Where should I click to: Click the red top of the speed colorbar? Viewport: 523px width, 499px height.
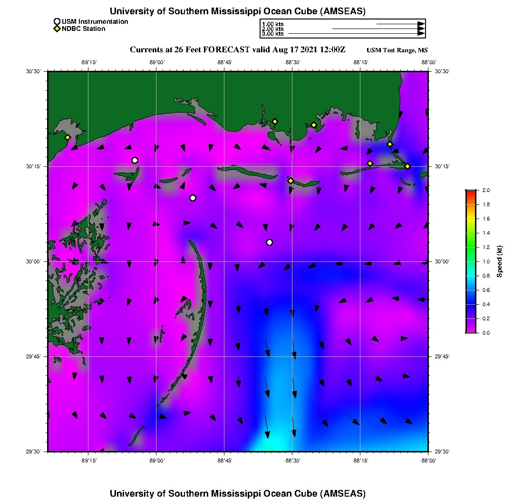coord(471,192)
